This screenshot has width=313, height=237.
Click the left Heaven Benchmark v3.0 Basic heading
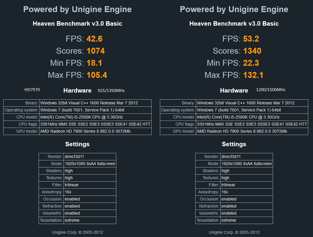coord(77,24)
